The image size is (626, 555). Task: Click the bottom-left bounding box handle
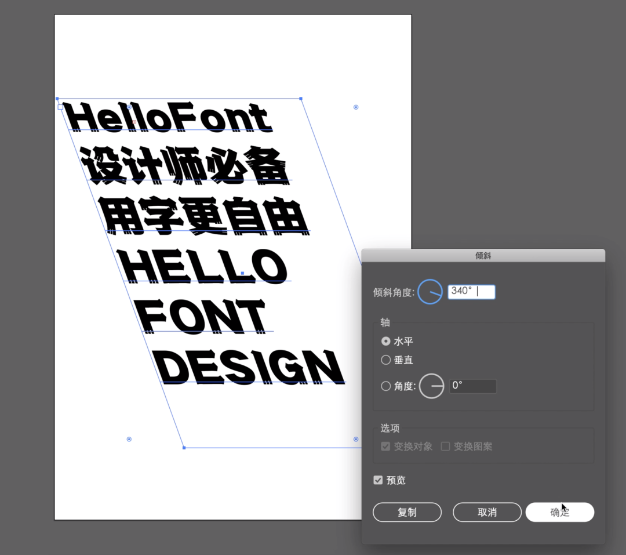click(184, 448)
